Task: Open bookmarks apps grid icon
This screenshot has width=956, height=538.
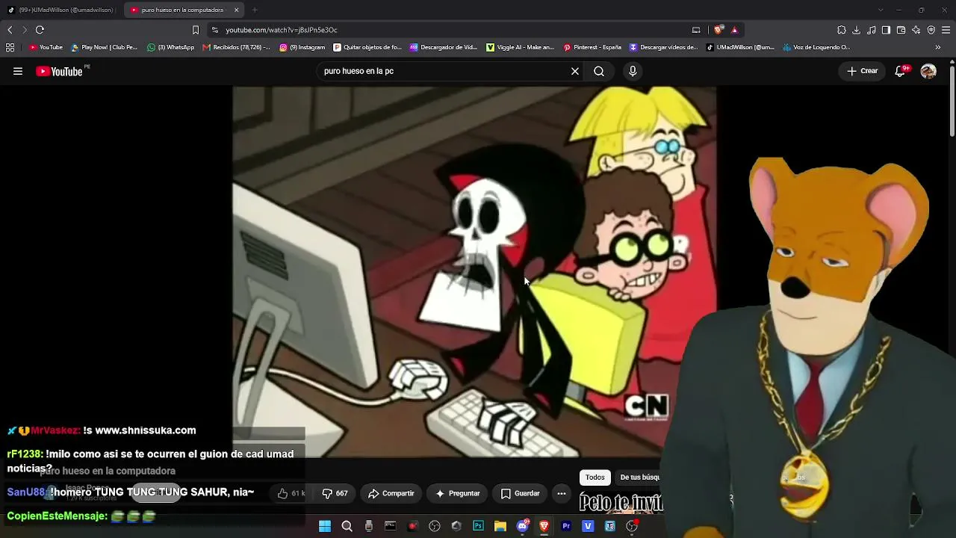Action: 10,47
